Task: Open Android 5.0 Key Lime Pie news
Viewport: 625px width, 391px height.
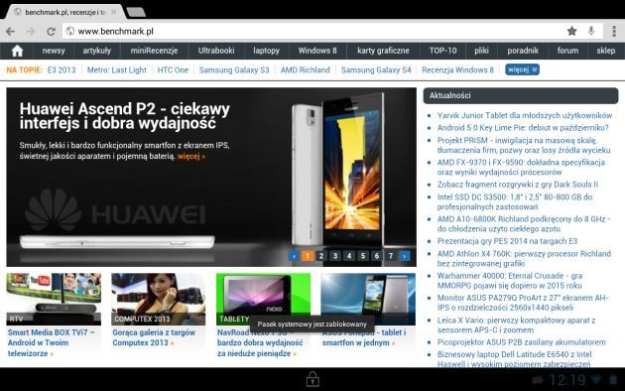Action: click(523, 128)
